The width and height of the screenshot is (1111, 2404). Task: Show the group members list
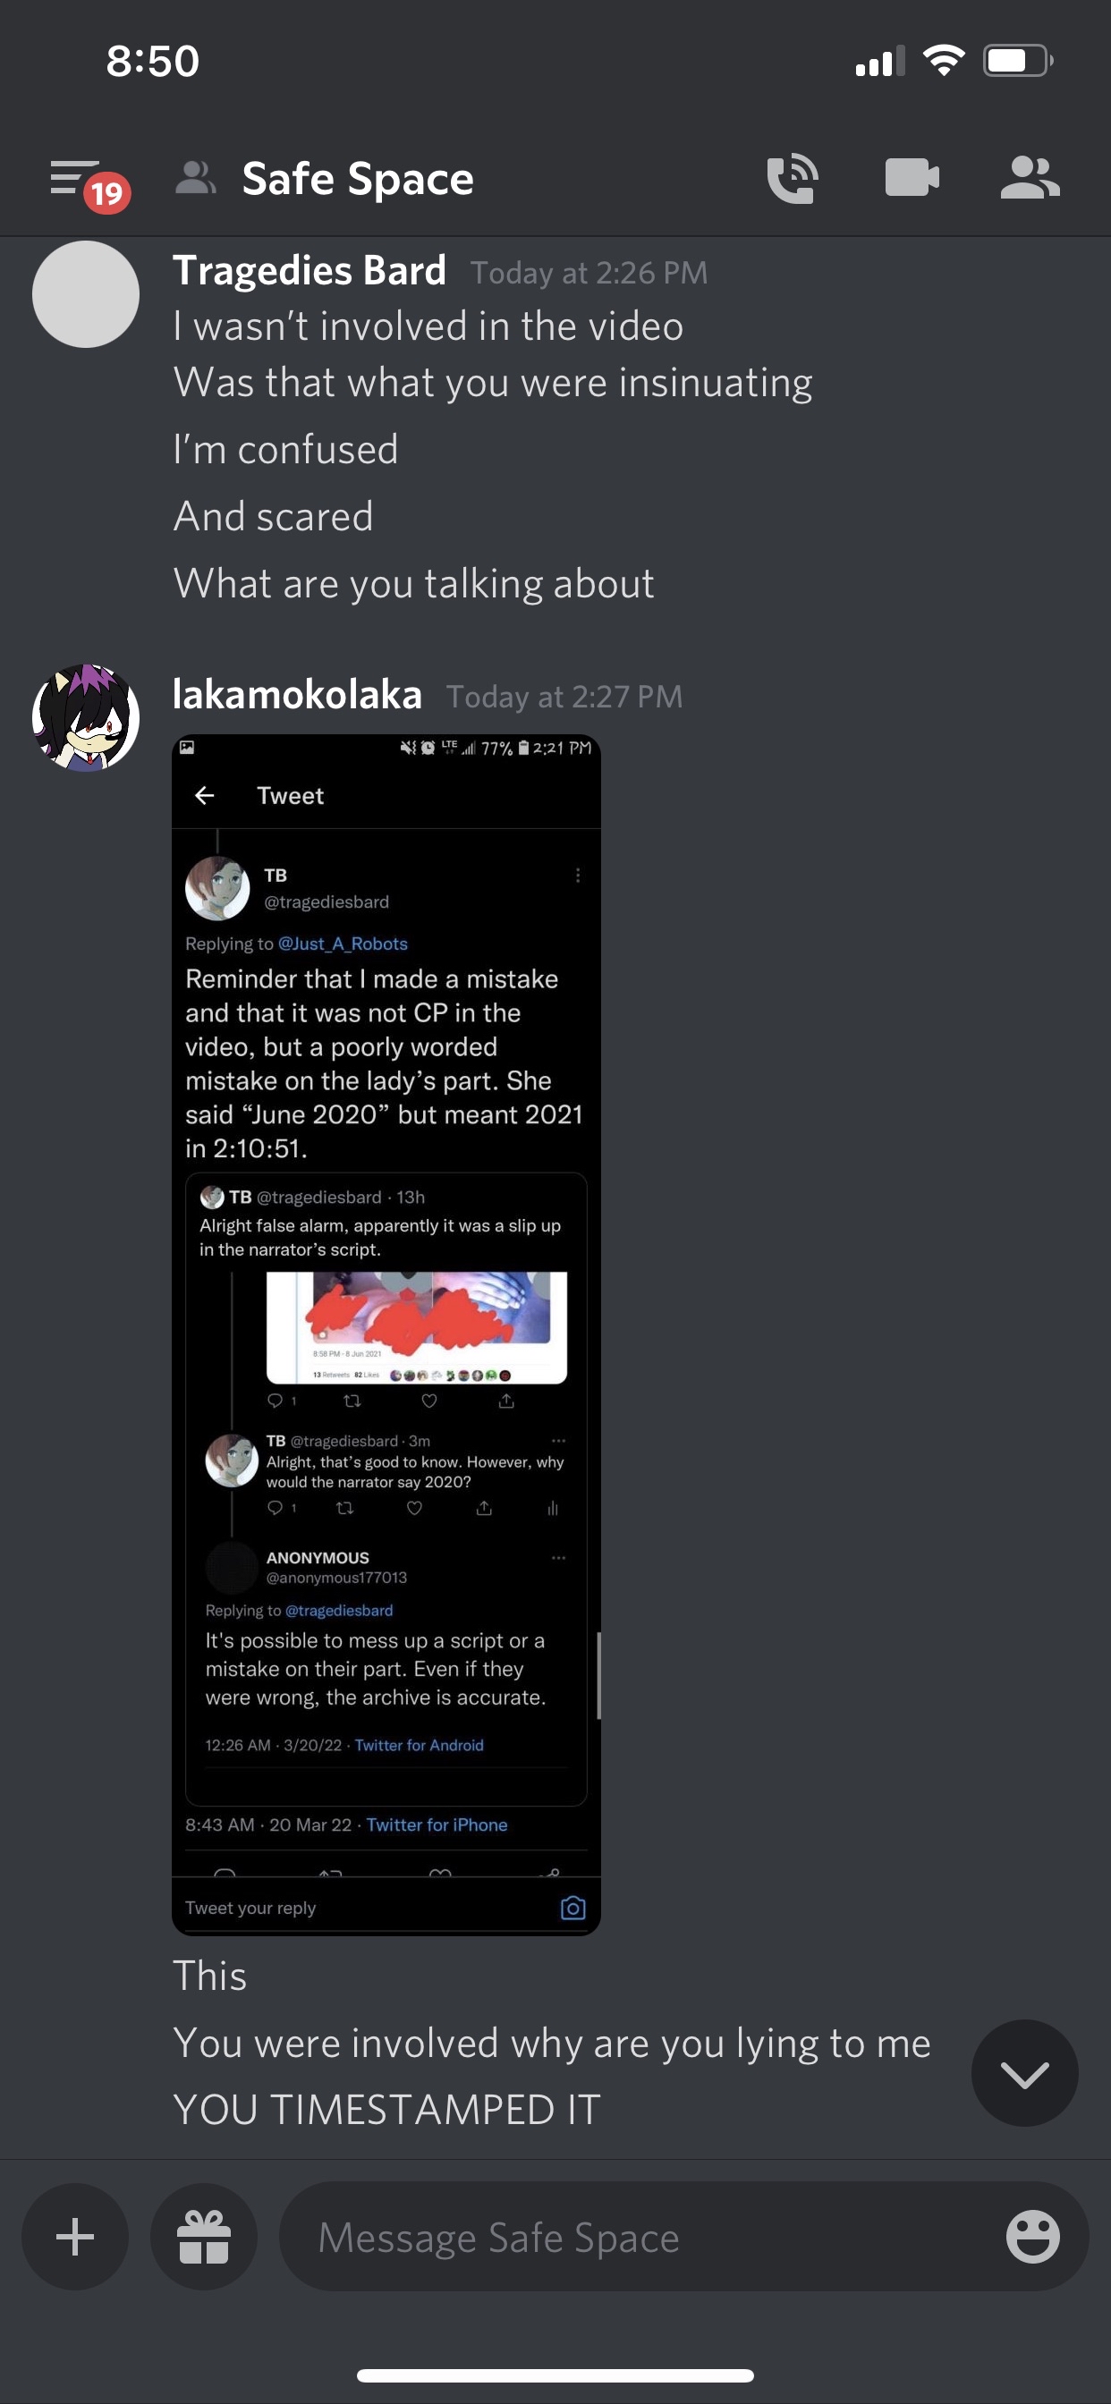click(x=1029, y=177)
